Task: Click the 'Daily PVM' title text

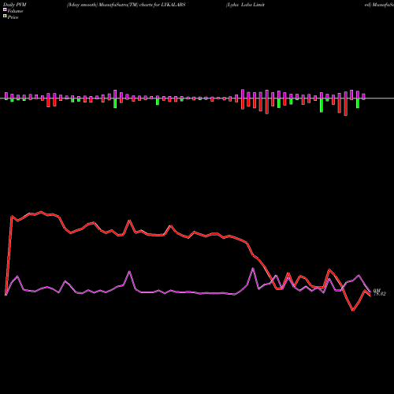Action: click(x=15, y=5)
